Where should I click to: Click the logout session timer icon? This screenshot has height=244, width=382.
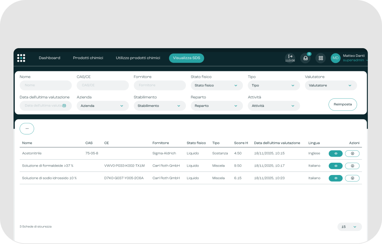[x=290, y=58]
